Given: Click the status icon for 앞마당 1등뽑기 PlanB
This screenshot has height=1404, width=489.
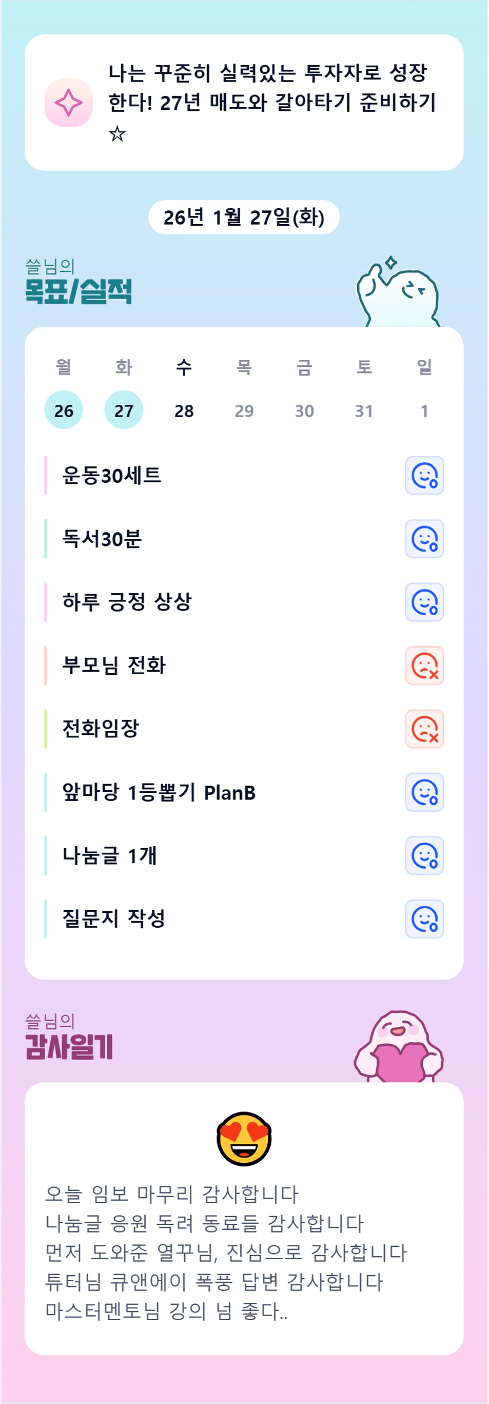Looking at the screenshot, I should click(x=424, y=792).
